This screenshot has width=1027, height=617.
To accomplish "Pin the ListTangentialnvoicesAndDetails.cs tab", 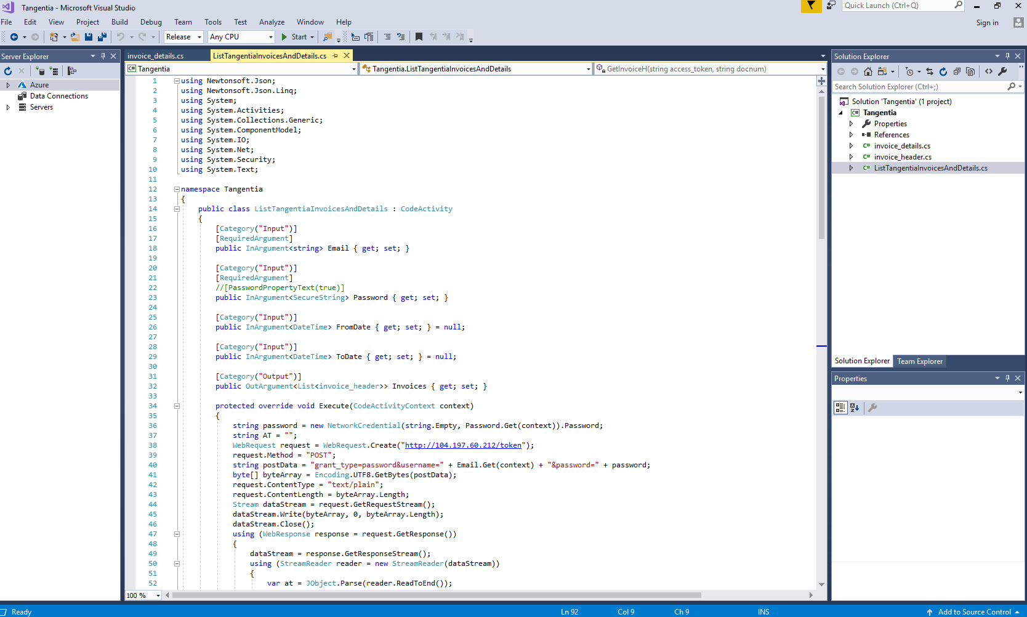I will pos(336,55).
